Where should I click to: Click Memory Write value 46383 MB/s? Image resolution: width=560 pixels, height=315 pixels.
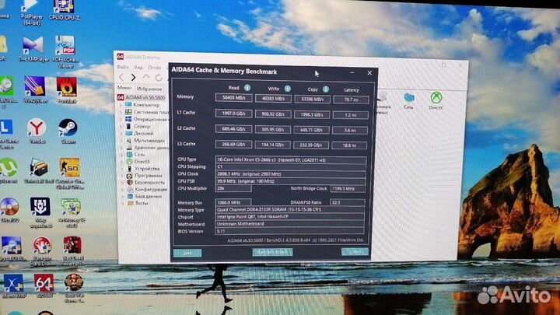[273, 99]
